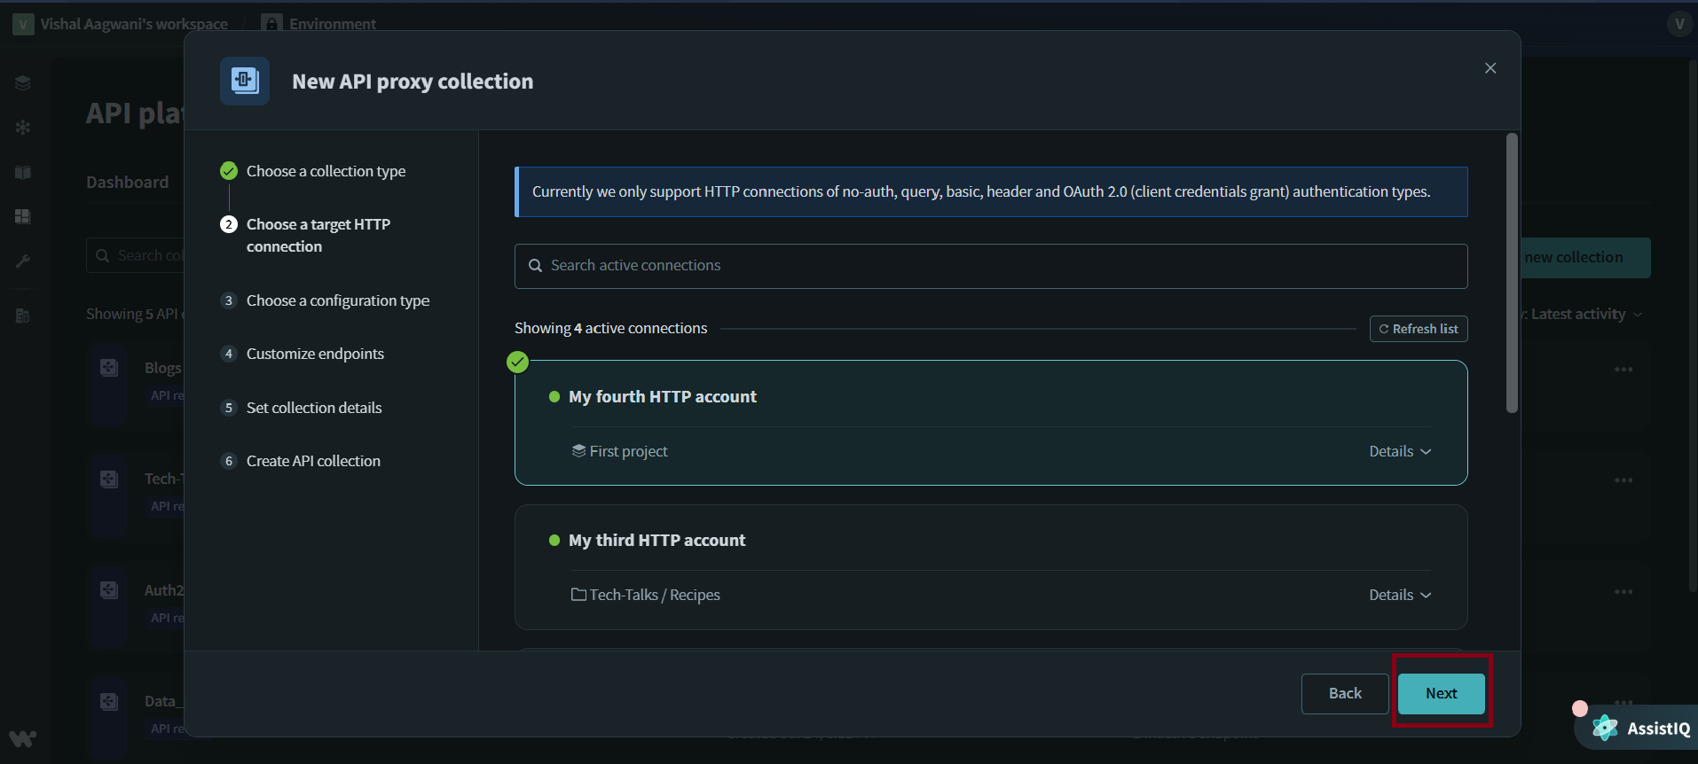Open the Environment breadcrumb link
This screenshot has height=764, width=1698.
[333, 24]
